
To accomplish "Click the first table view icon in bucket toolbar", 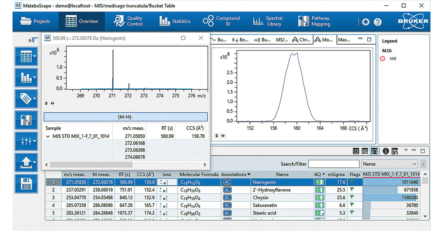I will (356, 151).
